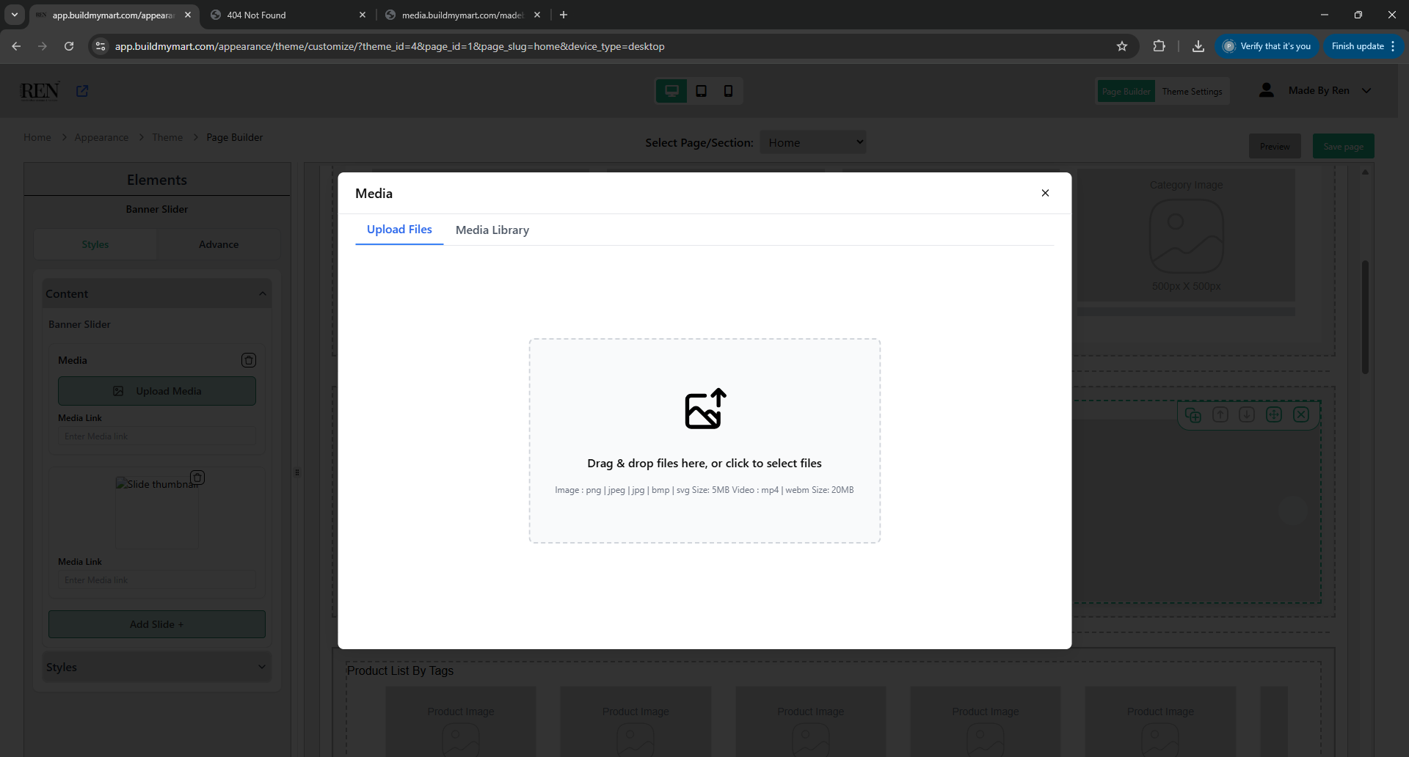Go to Theme breadcrumb link

coord(167,137)
